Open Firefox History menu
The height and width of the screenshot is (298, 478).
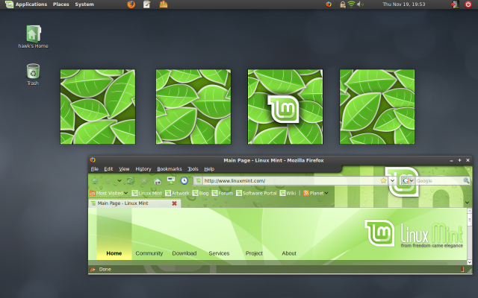(143, 169)
